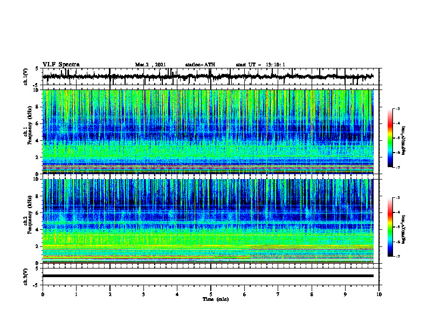This screenshot has height=330, width=427.
Task: Click the ch.2 "Frequency (kHz)" axis label
Action: coord(30,215)
